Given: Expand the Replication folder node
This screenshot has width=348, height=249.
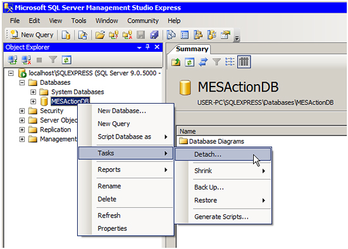Looking at the screenshot, I should 22,130.
